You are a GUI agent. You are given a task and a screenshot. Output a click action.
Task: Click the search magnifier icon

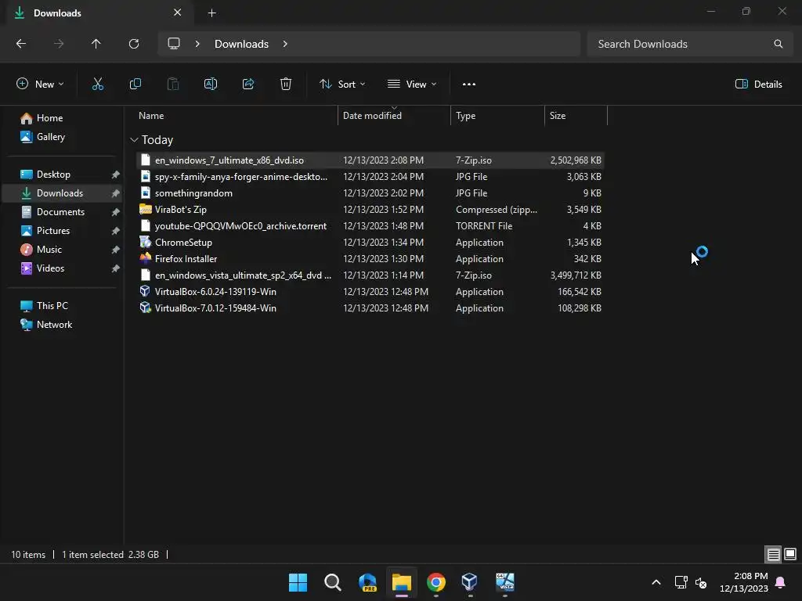click(778, 44)
